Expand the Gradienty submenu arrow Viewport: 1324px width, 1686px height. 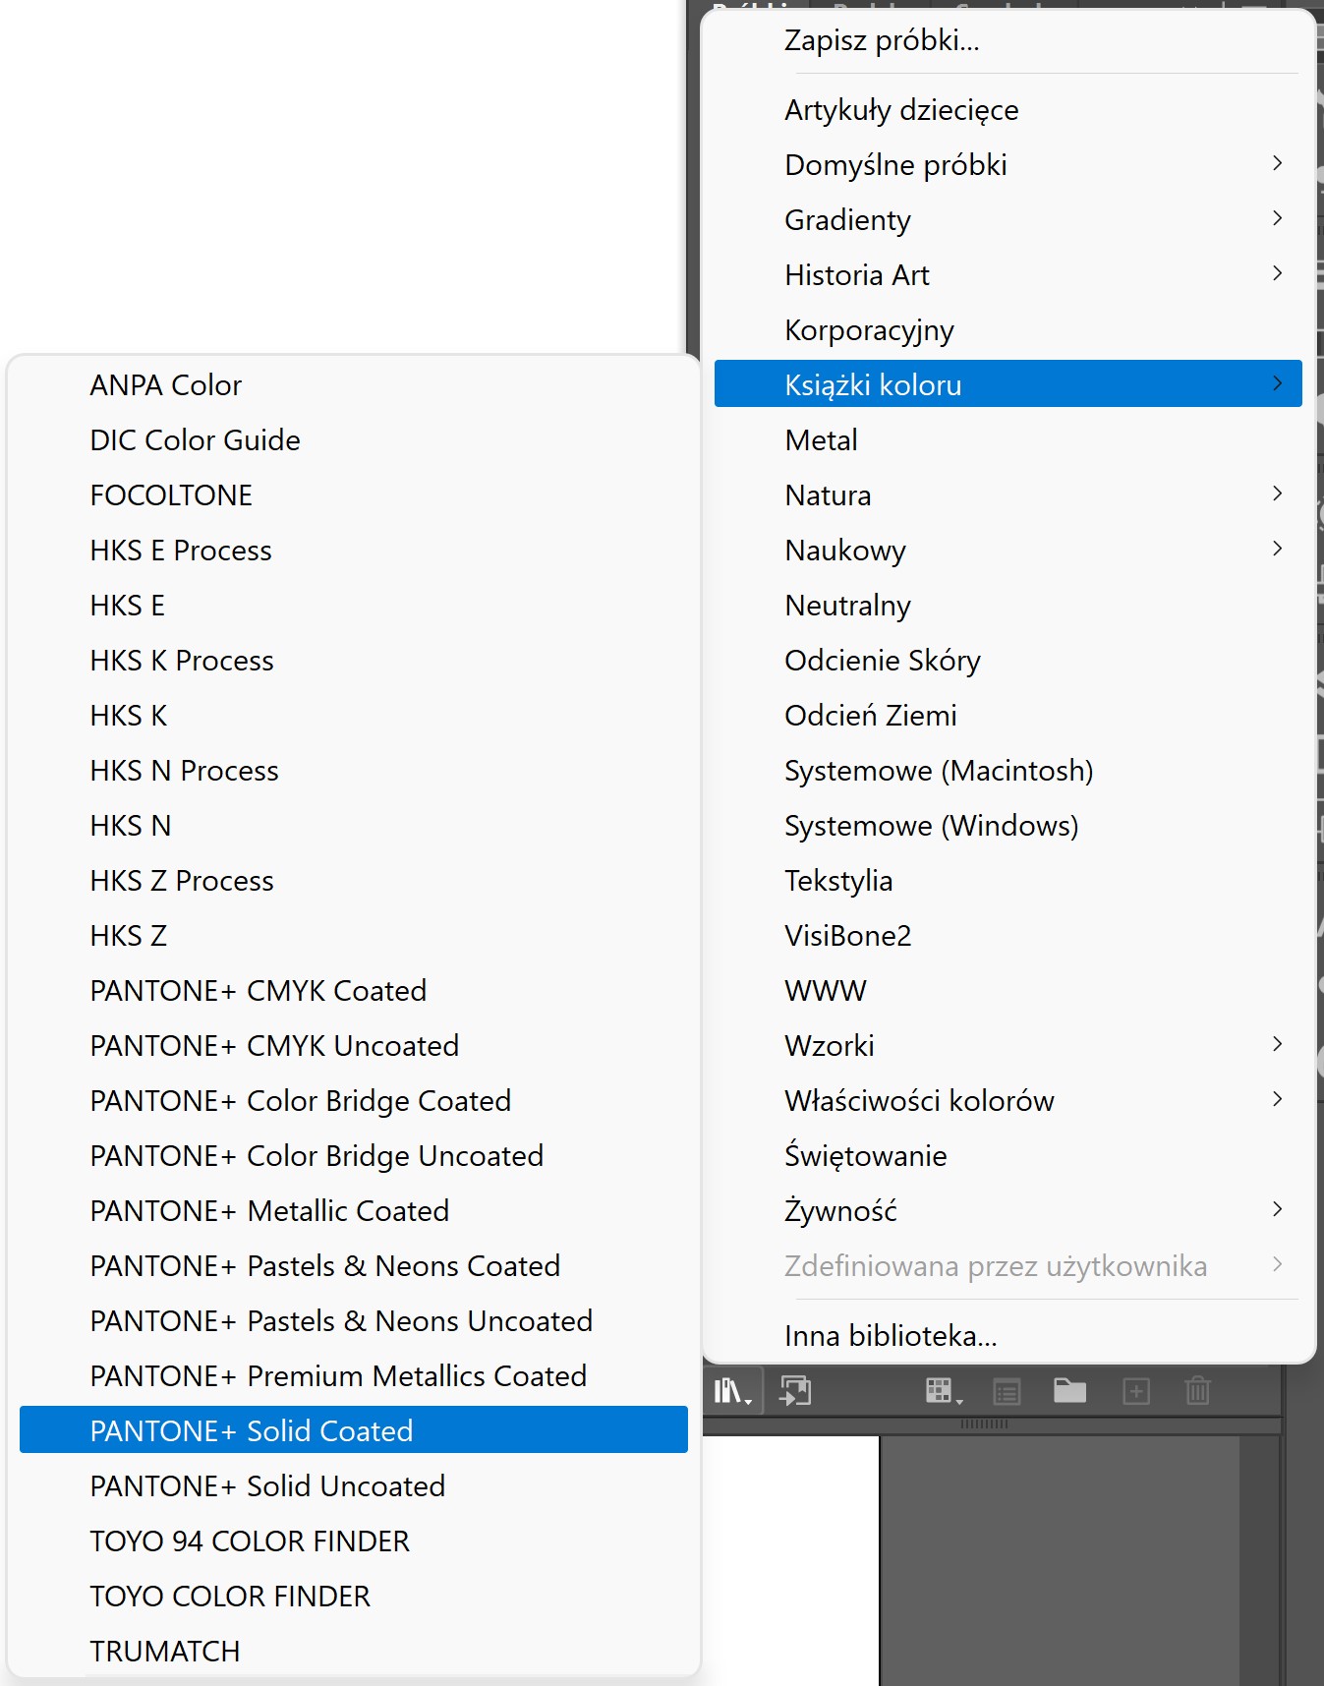click(x=1277, y=218)
